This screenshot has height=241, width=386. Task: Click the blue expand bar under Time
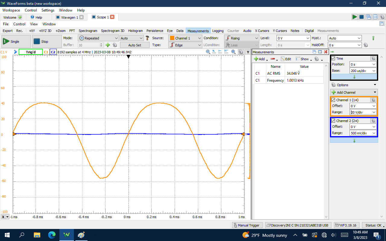tap(354, 77)
